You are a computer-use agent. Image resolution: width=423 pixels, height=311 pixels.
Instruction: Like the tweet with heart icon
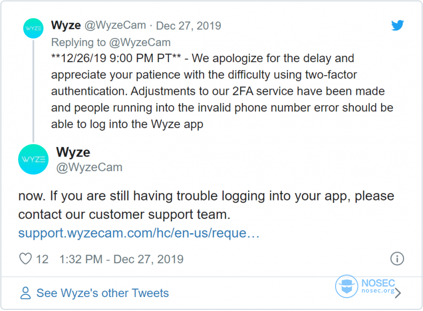[26, 258]
